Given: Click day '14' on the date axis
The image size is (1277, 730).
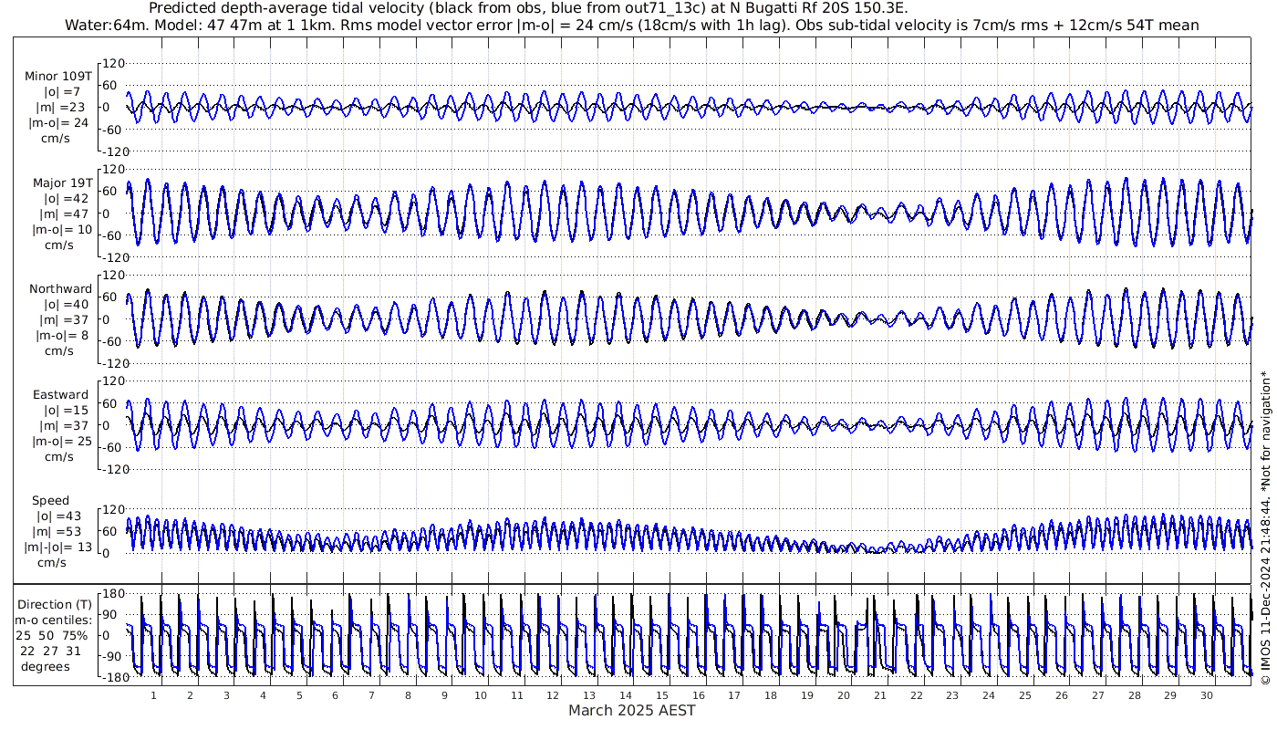Looking at the screenshot, I should [626, 695].
